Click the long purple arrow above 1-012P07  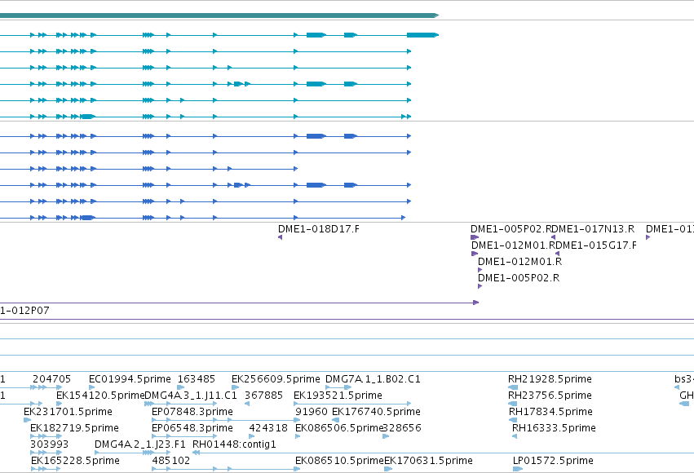point(240,303)
